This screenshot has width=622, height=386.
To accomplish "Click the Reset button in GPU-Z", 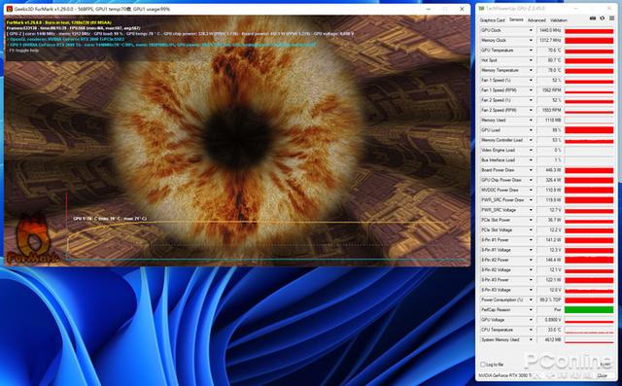I will click(x=605, y=365).
